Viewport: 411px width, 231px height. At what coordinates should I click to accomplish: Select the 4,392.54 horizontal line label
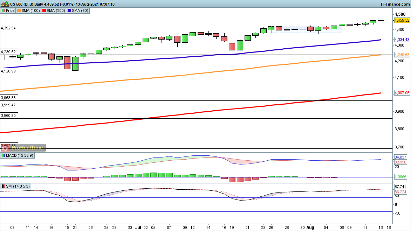8,28
